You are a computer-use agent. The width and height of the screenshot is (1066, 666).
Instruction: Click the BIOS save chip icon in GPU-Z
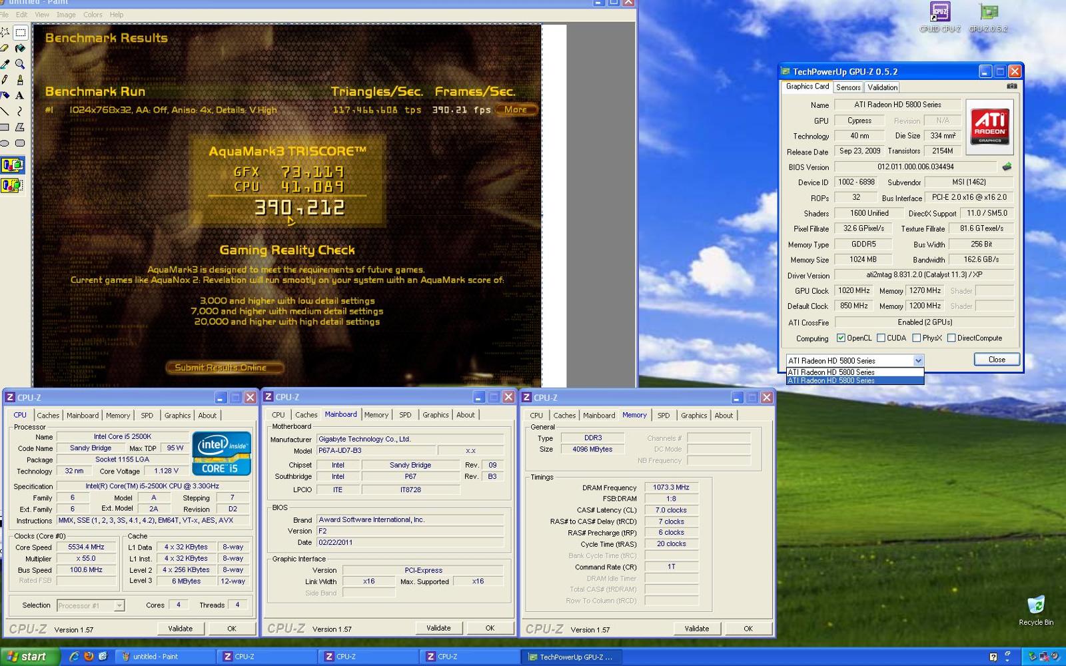click(1007, 167)
